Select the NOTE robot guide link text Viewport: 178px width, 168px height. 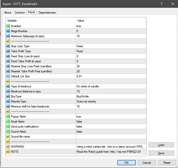[x=109, y=152]
